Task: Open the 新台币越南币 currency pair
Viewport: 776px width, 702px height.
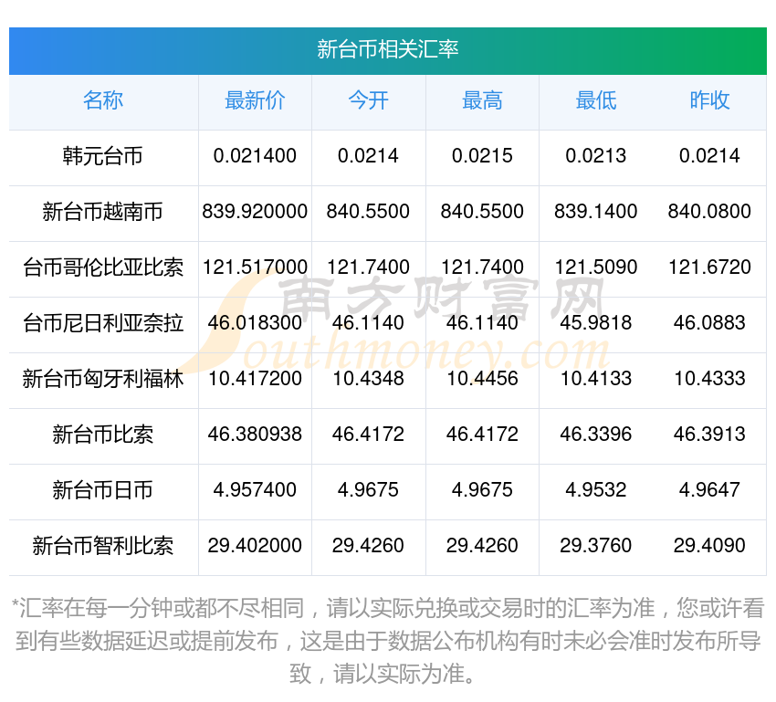Action: [x=103, y=212]
